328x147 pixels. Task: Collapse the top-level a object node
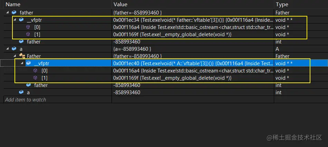tap(8, 49)
